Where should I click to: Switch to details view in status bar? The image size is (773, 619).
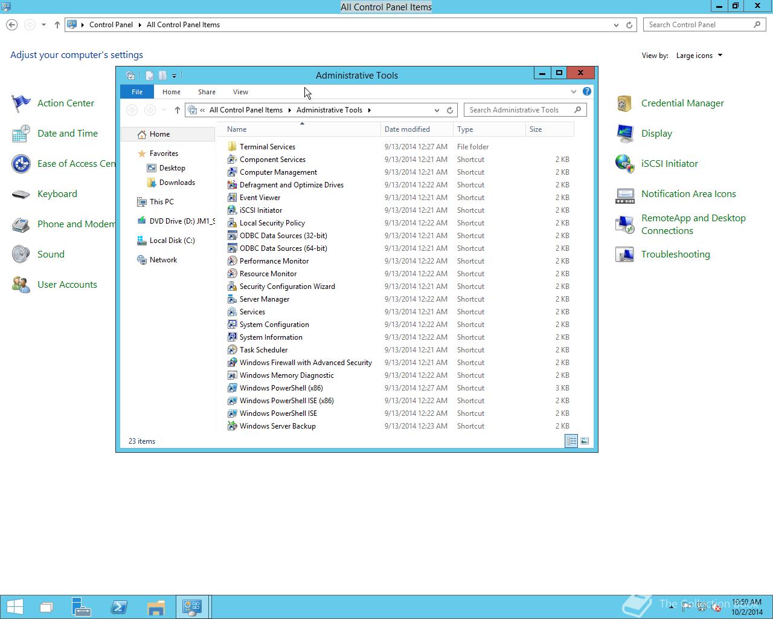[571, 441]
